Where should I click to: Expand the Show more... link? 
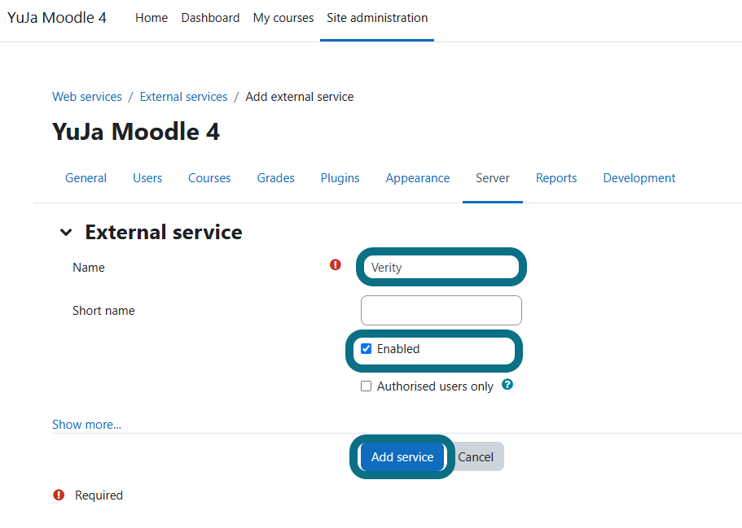(x=86, y=425)
